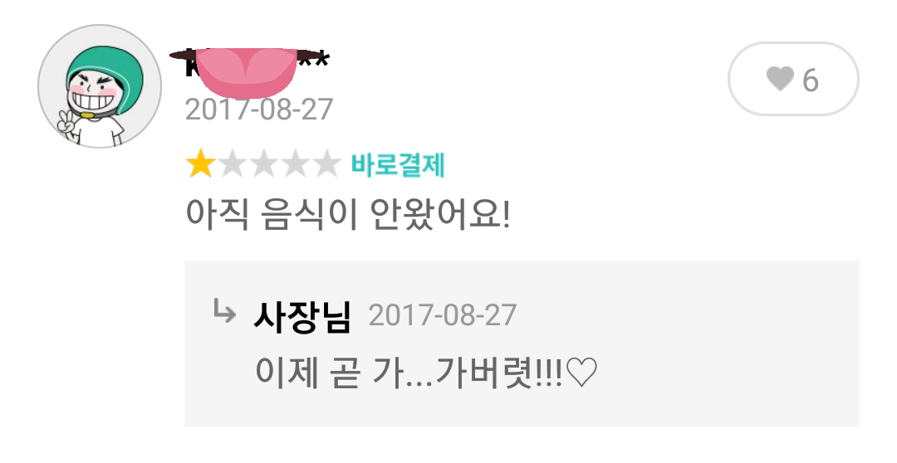
Task: Click the reply arrow icon beside 사장님
Action: coord(223,311)
